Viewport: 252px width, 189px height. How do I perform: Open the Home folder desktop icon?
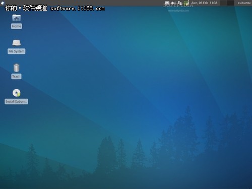click(17, 18)
